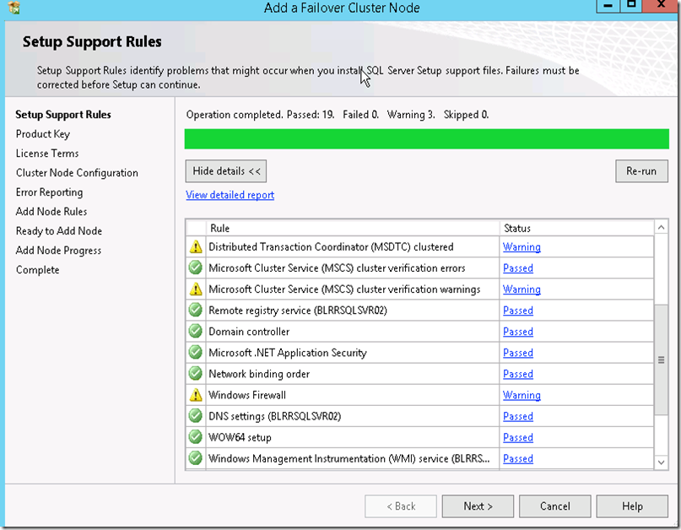Collapse rules list with Hide details button

226,171
